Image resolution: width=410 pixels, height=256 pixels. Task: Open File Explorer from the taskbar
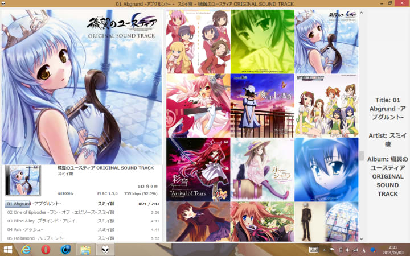(85, 250)
